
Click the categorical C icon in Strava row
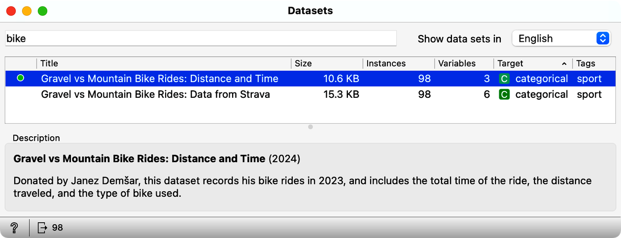(x=504, y=94)
